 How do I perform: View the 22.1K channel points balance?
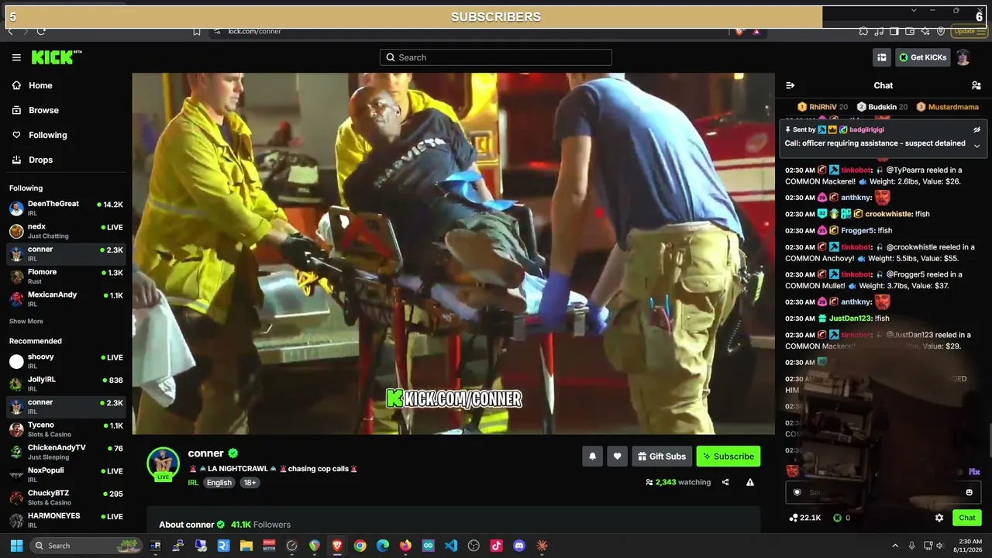(805, 518)
